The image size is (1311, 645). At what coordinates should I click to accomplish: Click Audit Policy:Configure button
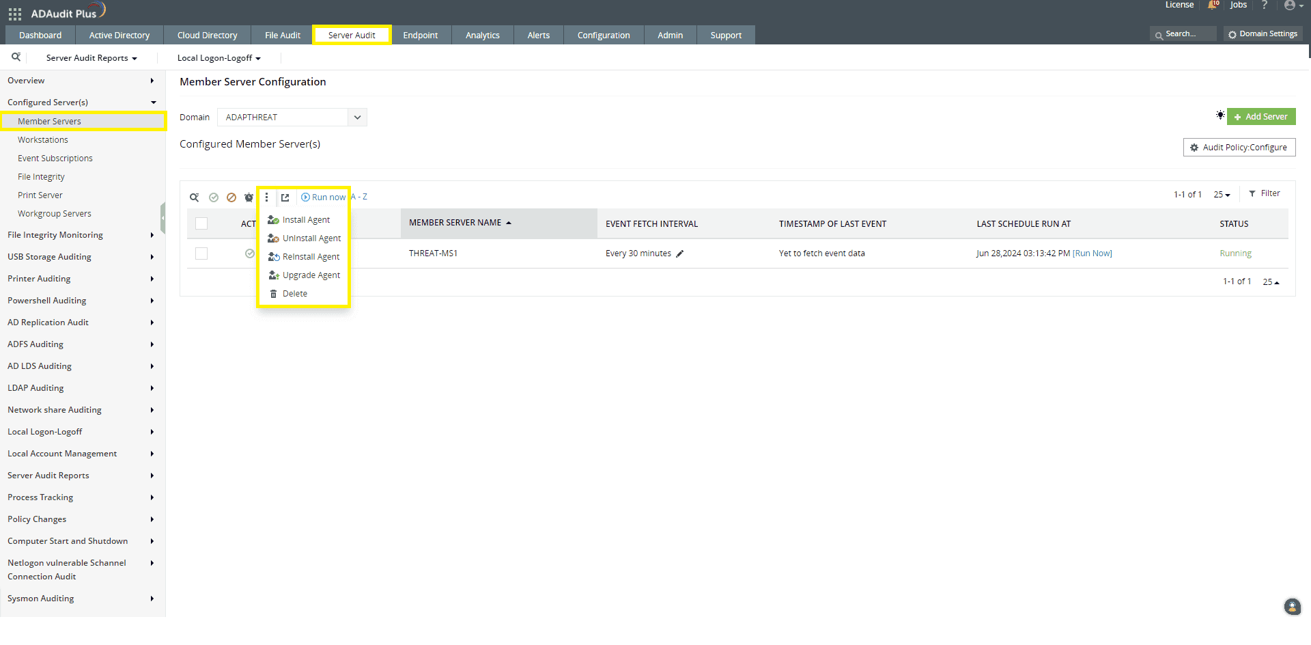click(x=1239, y=148)
